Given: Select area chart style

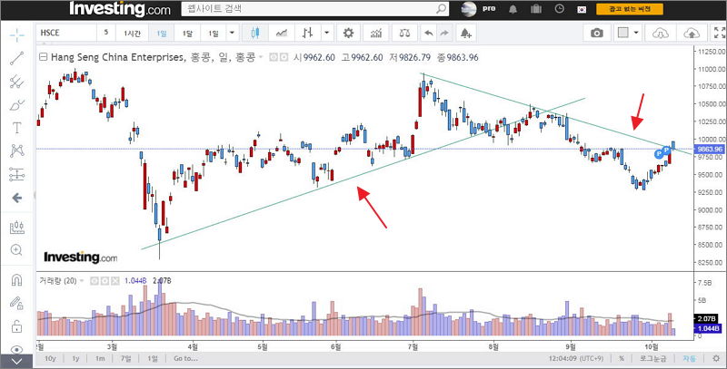Looking at the screenshot, I should [282, 33].
